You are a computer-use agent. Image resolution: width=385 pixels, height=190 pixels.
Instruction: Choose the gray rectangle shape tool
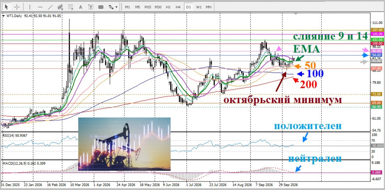tap(101, 7)
